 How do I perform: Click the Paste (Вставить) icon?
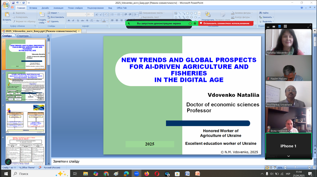tap(7, 14)
